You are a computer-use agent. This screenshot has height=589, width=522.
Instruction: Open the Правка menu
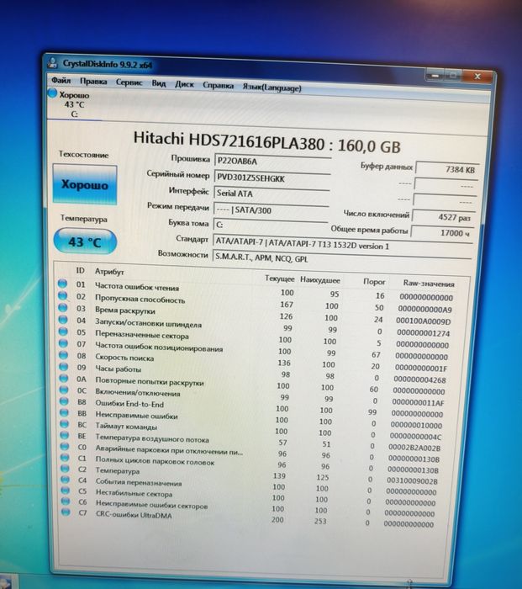(x=93, y=82)
